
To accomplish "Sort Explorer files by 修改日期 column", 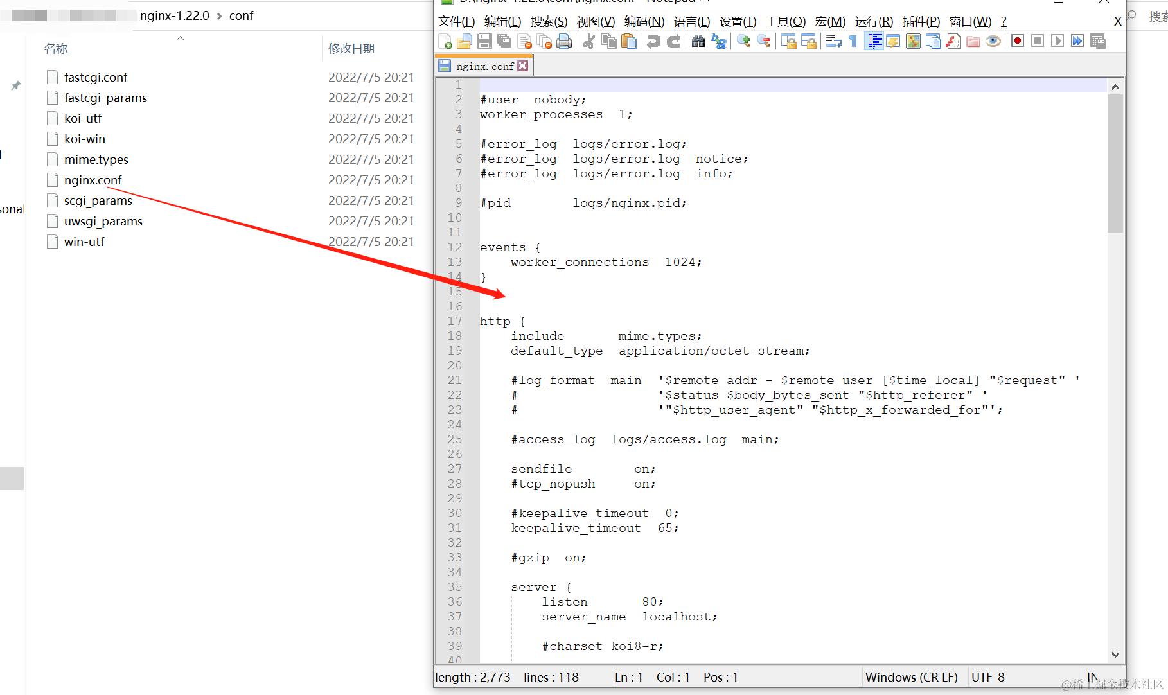I will 351,49.
